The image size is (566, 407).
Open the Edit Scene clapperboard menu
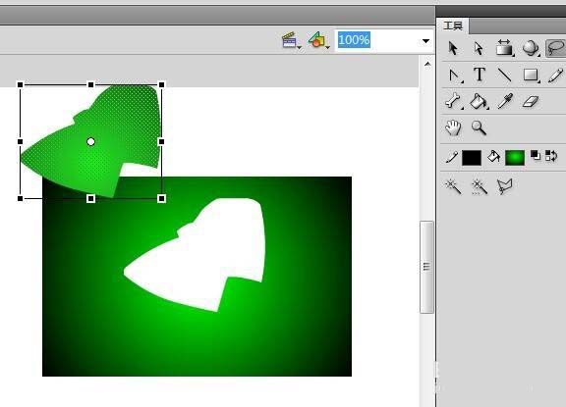[x=291, y=40]
